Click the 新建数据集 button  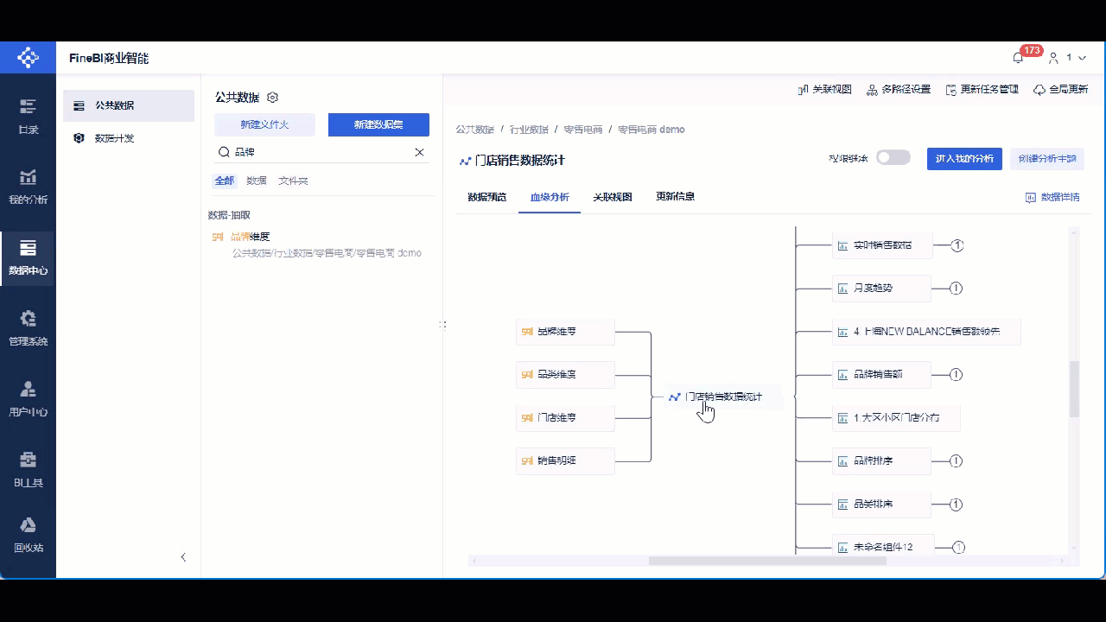pos(378,124)
